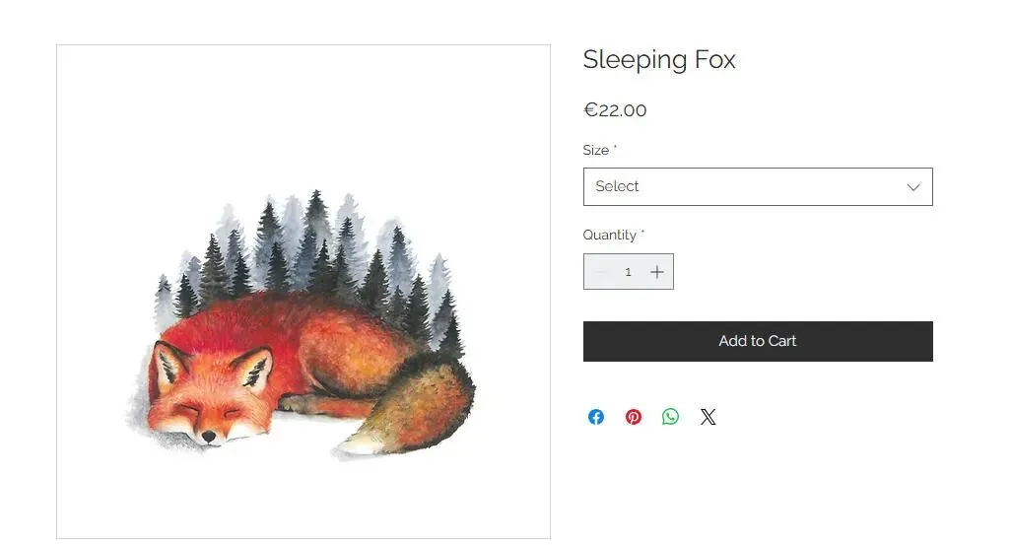Click the 'Size' field label
Screen dimensions: 1012x545
pyautogui.click(x=596, y=150)
